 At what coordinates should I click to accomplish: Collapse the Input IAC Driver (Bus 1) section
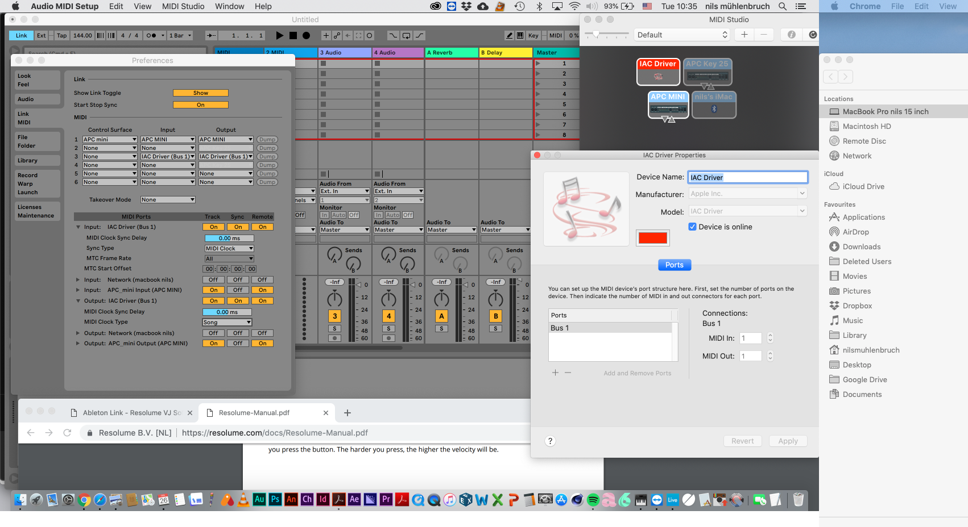(78, 227)
